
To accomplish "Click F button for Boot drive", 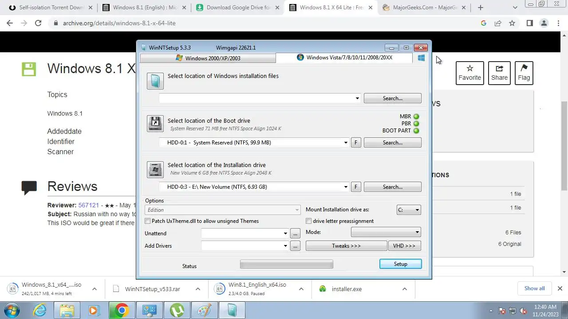I will (x=356, y=143).
